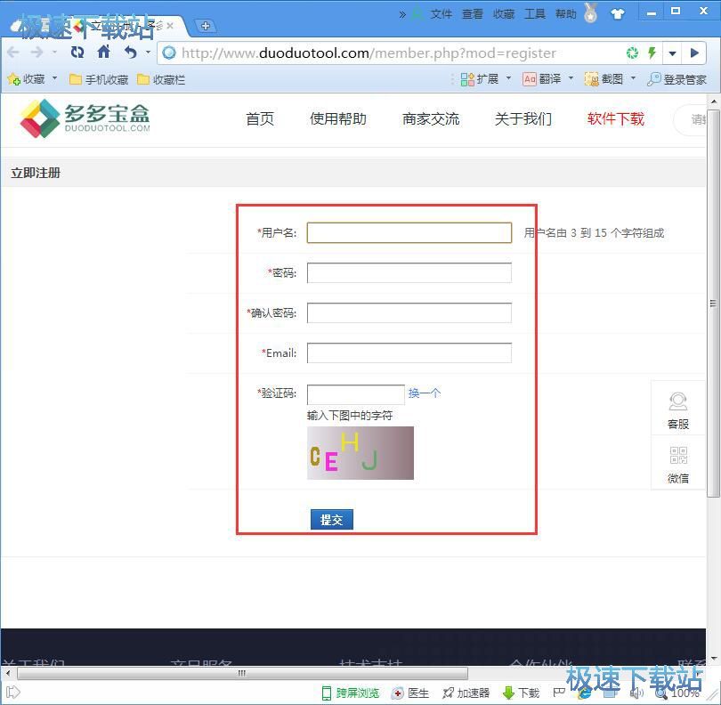Focus the 验证码 input field

tap(355, 394)
